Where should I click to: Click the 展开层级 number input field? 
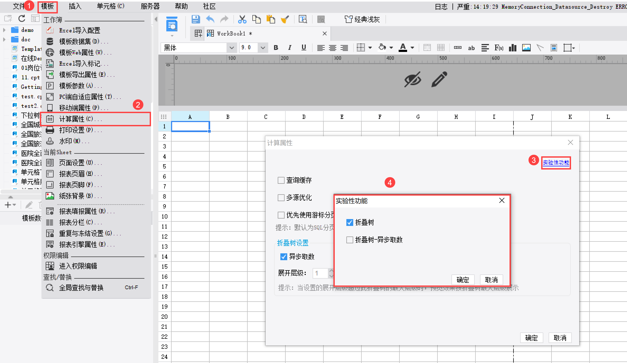coord(320,273)
